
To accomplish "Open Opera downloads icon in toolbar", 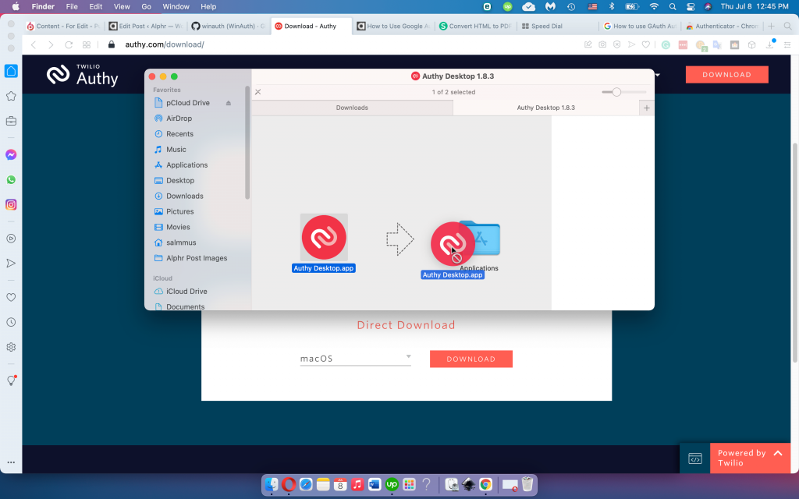I will (x=770, y=44).
